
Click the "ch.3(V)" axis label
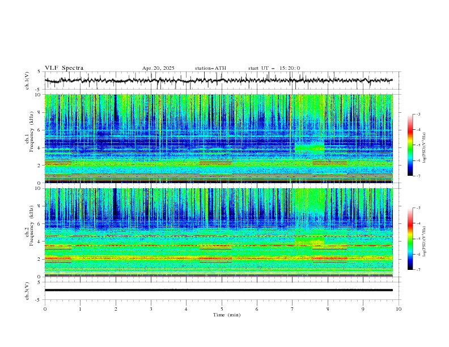[x=27, y=291]
